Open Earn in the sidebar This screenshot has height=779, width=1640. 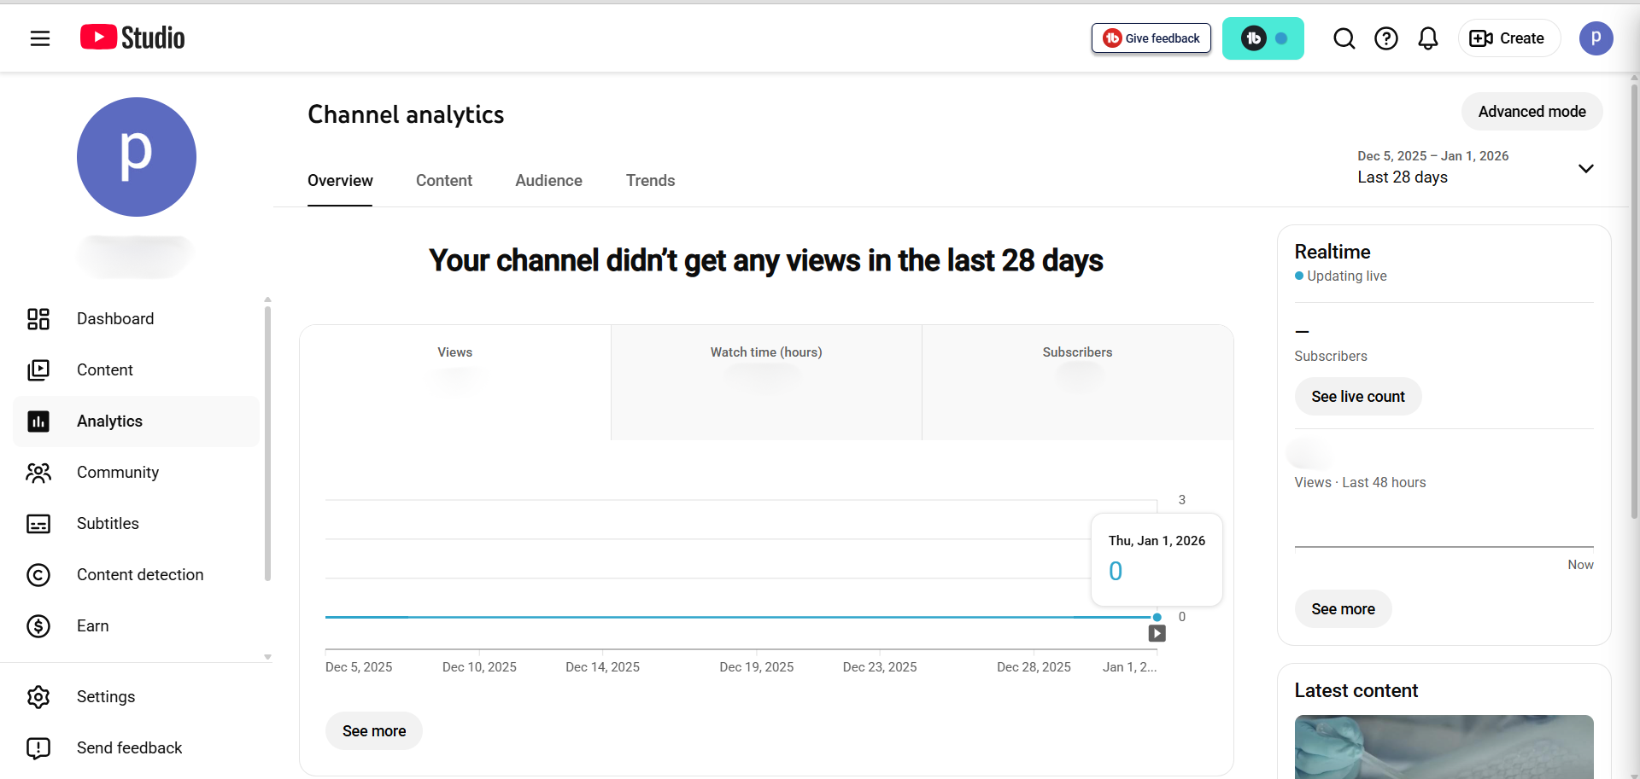137,626
